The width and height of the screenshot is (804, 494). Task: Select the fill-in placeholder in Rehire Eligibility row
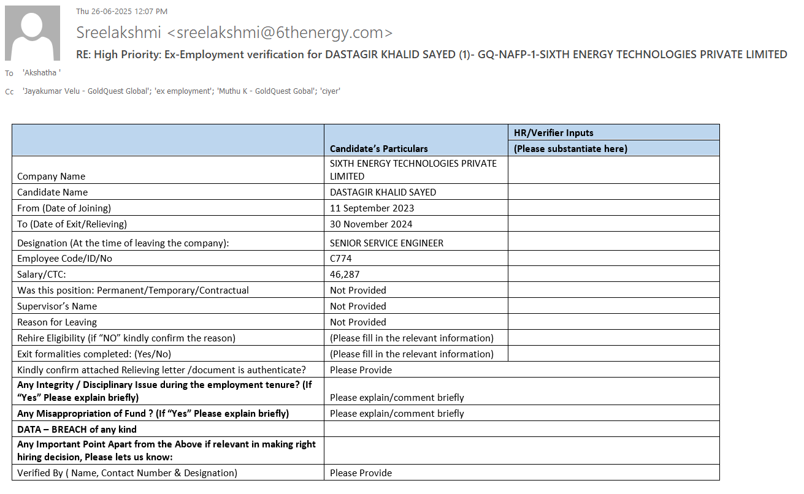[x=412, y=338]
